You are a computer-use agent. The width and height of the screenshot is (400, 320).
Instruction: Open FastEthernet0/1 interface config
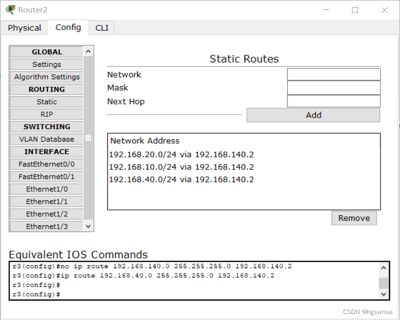point(46,176)
